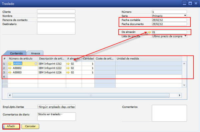This screenshot has width=200, height=132.
Task: Open link arrow for item A00002
Action: (10, 68)
